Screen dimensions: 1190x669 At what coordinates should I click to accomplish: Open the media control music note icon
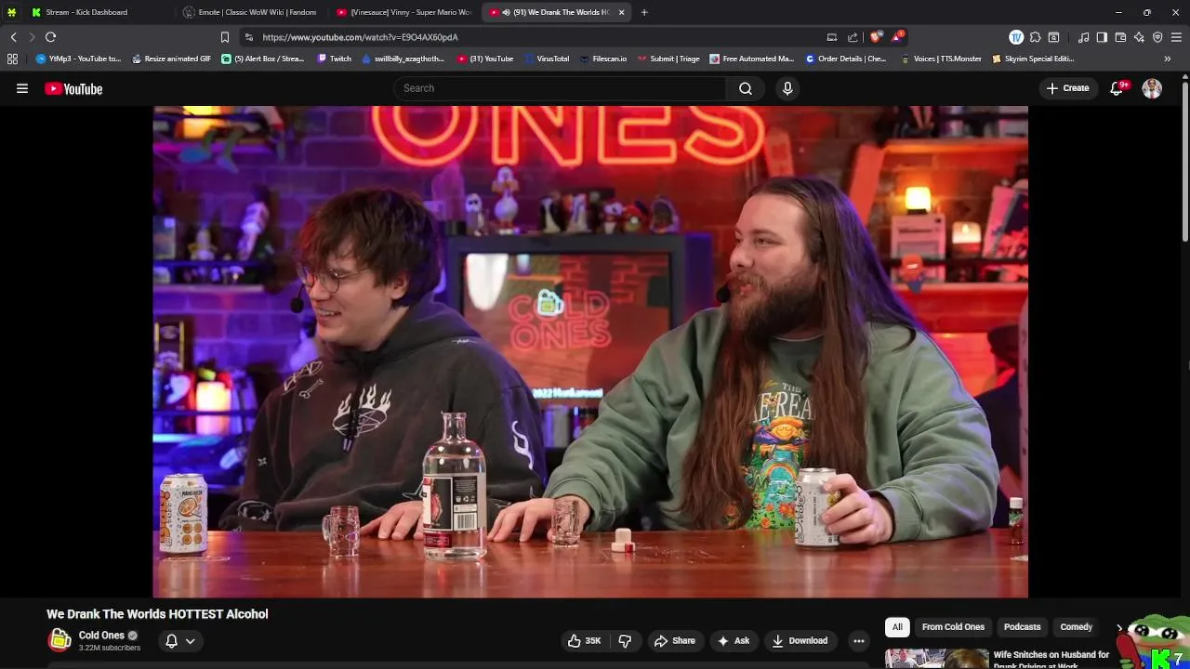pyautogui.click(x=1083, y=37)
